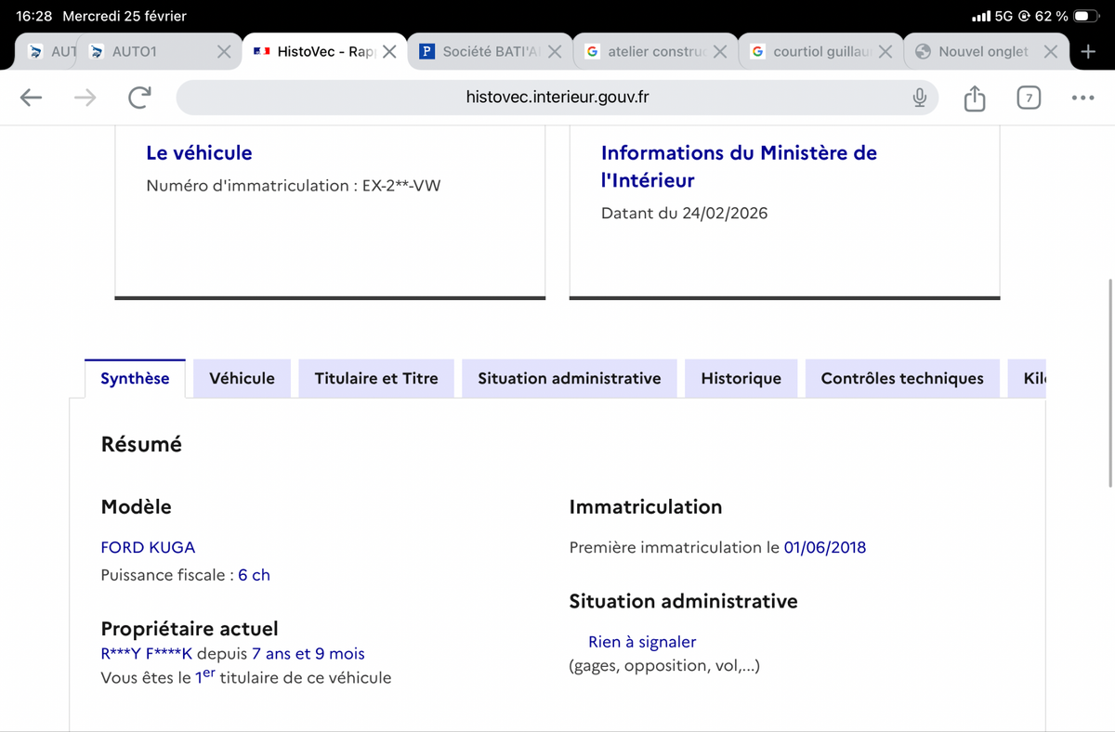Tap the histovec.interieur.gouv.fr address bar

(557, 98)
